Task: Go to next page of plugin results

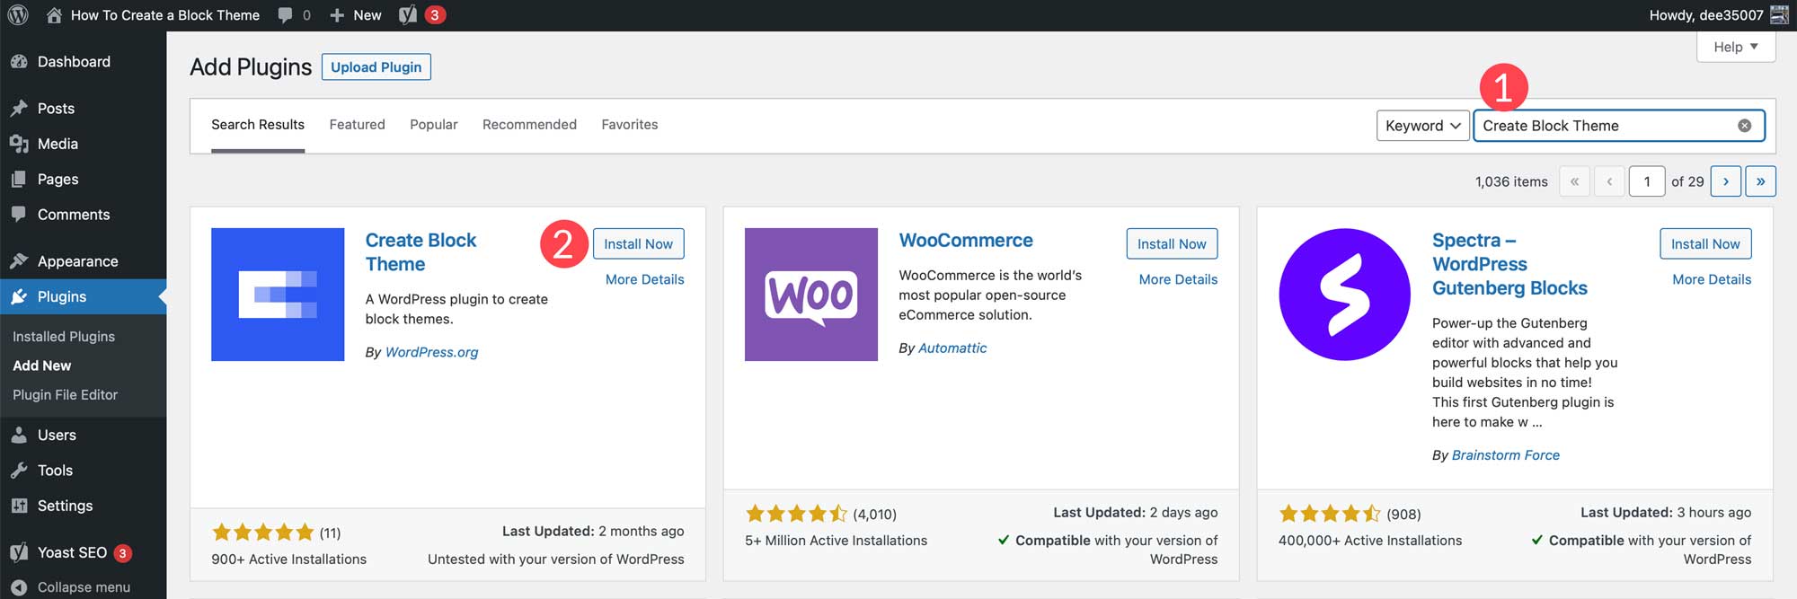Action: (x=1725, y=181)
